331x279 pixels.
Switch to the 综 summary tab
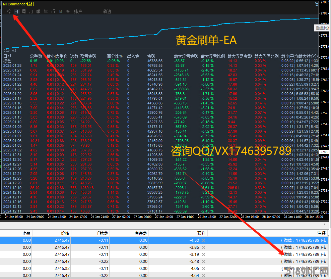[x=9, y=11]
